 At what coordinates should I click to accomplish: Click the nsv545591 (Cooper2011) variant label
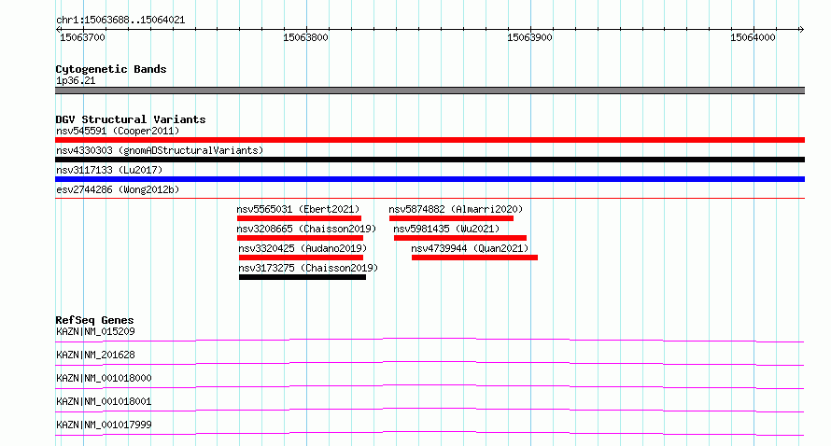(x=118, y=131)
